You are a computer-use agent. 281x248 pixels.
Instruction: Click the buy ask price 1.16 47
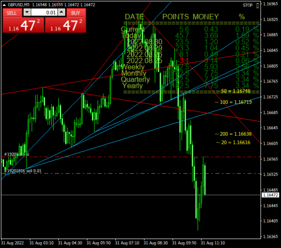[65, 25]
